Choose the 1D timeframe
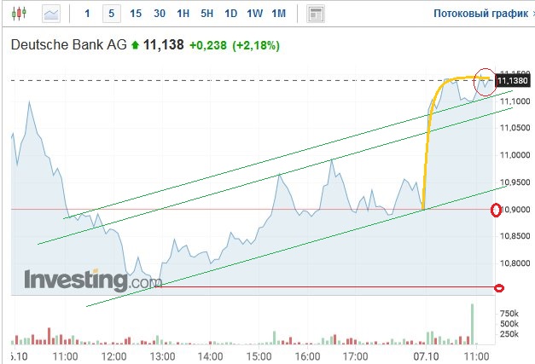 coord(231,14)
